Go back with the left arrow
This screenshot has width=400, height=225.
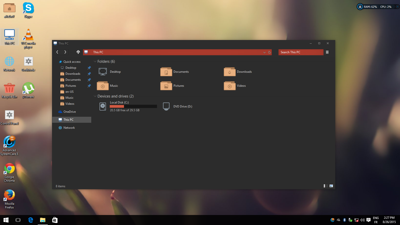57,52
